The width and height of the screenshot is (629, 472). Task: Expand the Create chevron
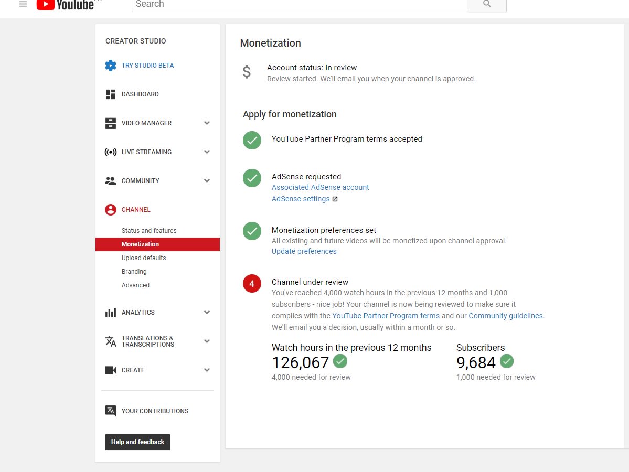(207, 370)
